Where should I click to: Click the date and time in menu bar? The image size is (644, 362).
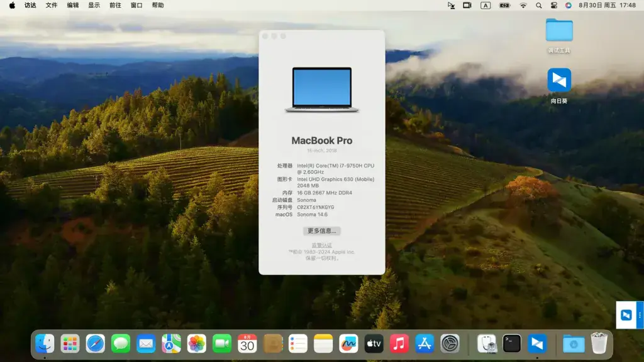coord(607,5)
